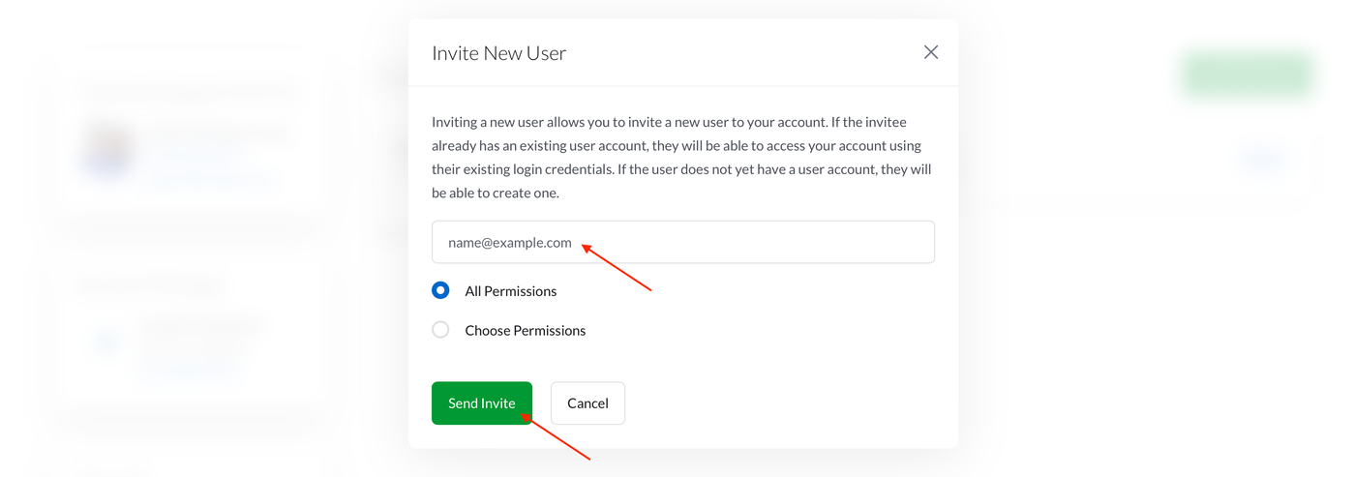Image resolution: width=1355 pixels, height=477 pixels.
Task: Select the All Permissions radio button
Action: [440, 290]
